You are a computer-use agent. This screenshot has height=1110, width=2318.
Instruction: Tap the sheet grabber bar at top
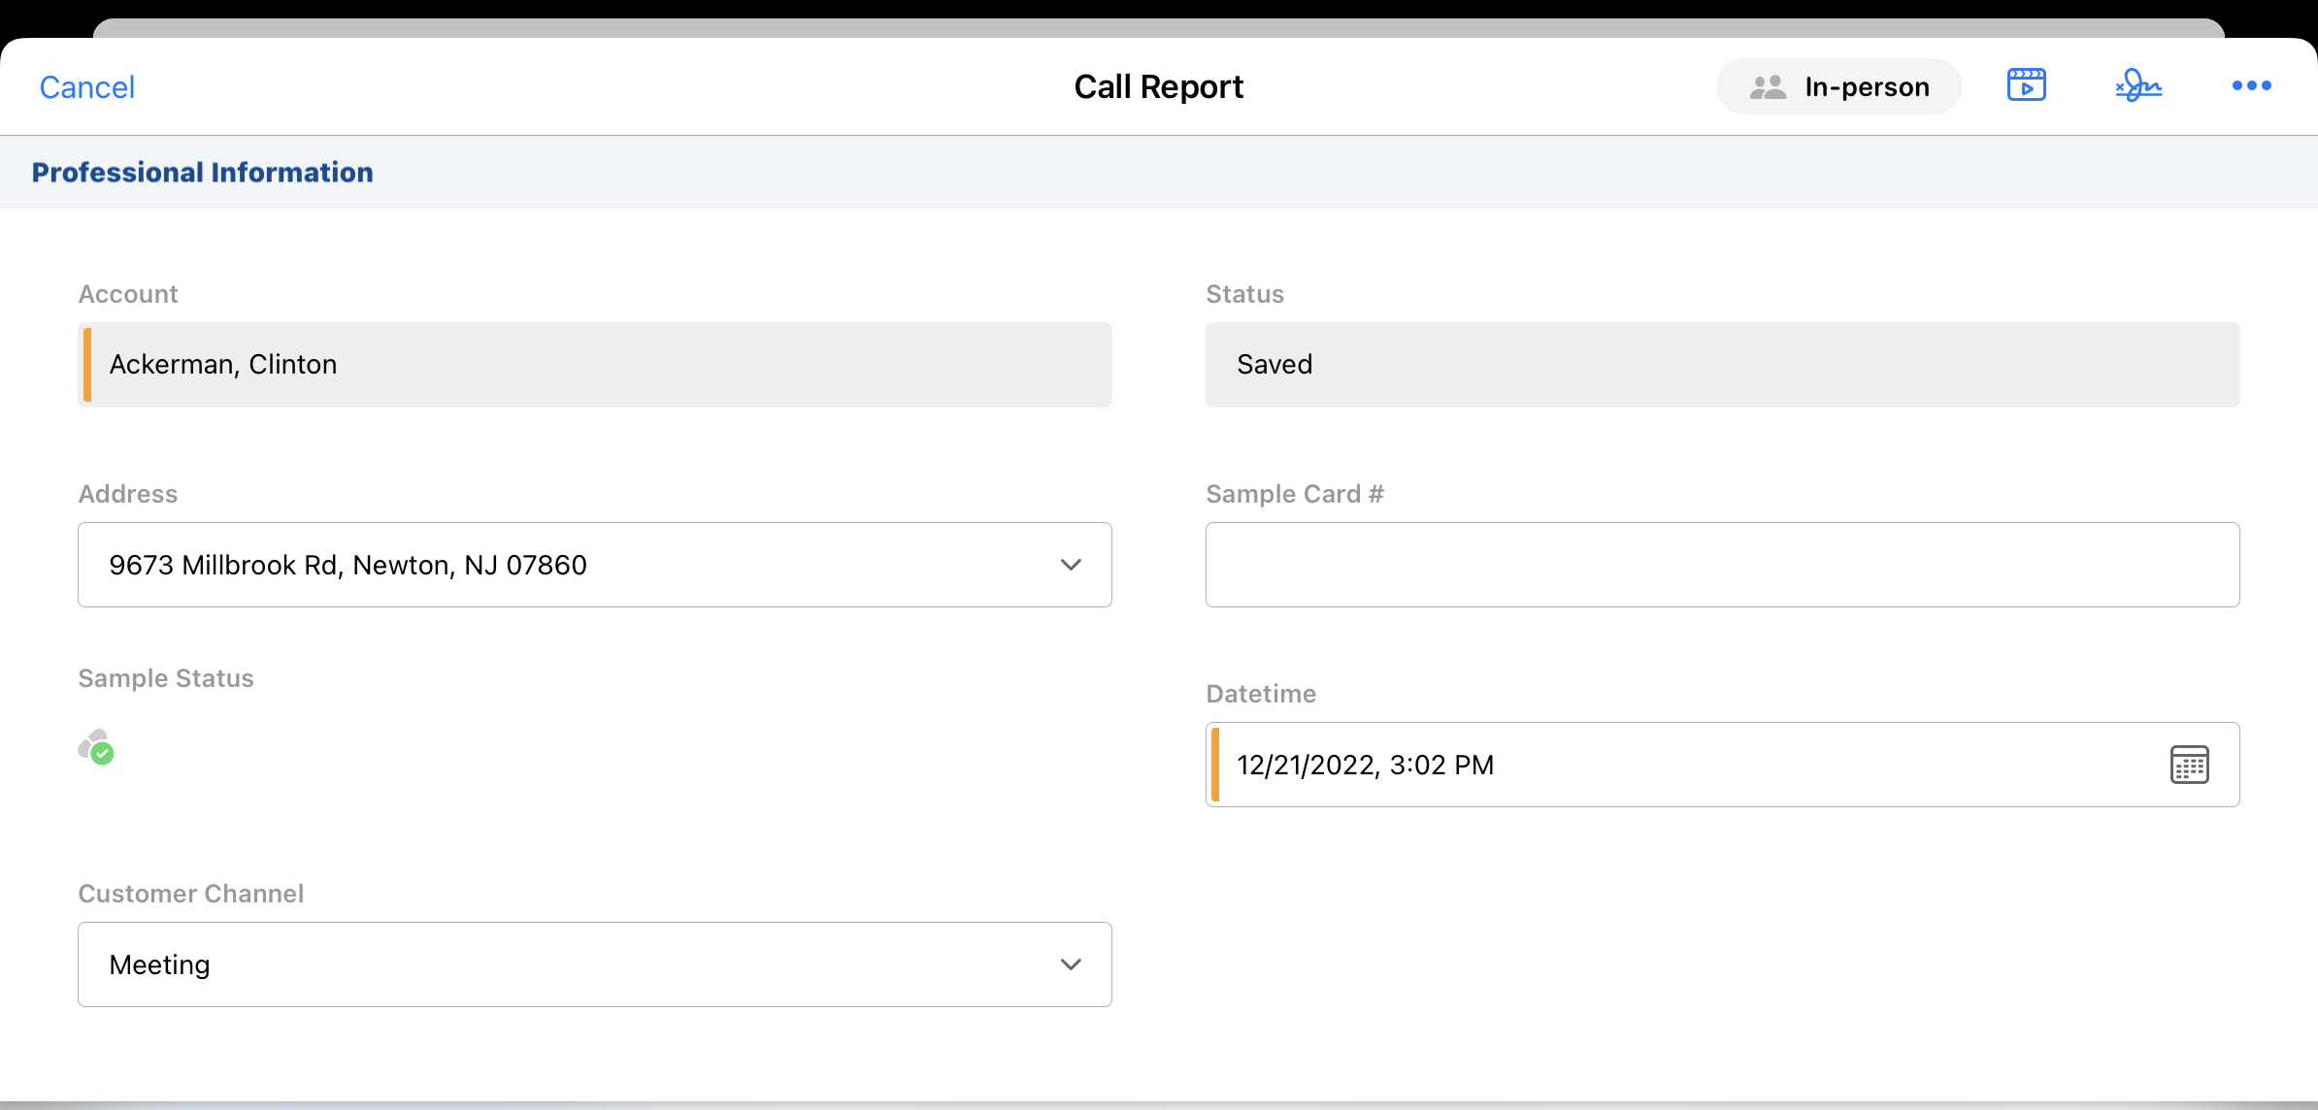click(x=1158, y=27)
